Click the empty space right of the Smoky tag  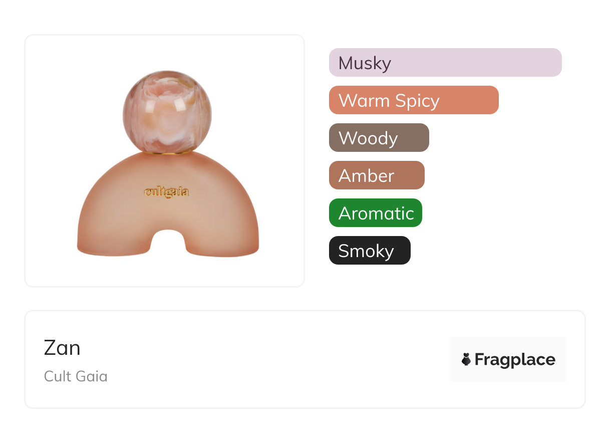[x=496, y=251]
